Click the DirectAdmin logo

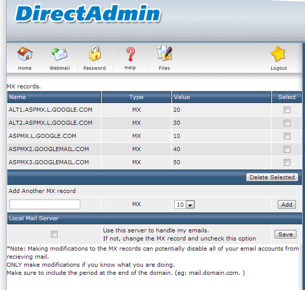coord(87,13)
